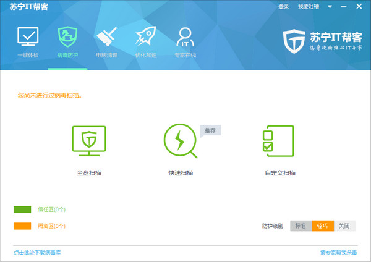Select the 病毒防护 virus protection shield icon
Image resolution: width=371 pixels, height=262 pixels.
67,36
